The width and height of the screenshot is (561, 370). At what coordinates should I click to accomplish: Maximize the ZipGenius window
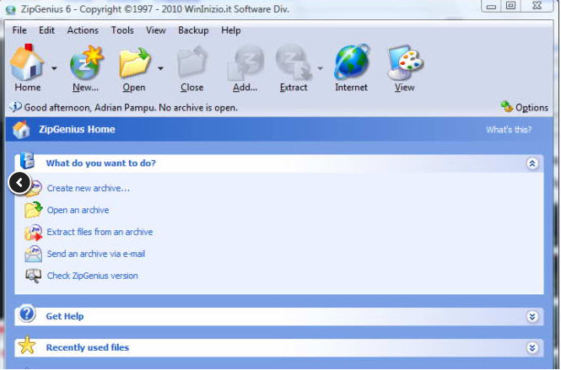(x=511, y=6)
